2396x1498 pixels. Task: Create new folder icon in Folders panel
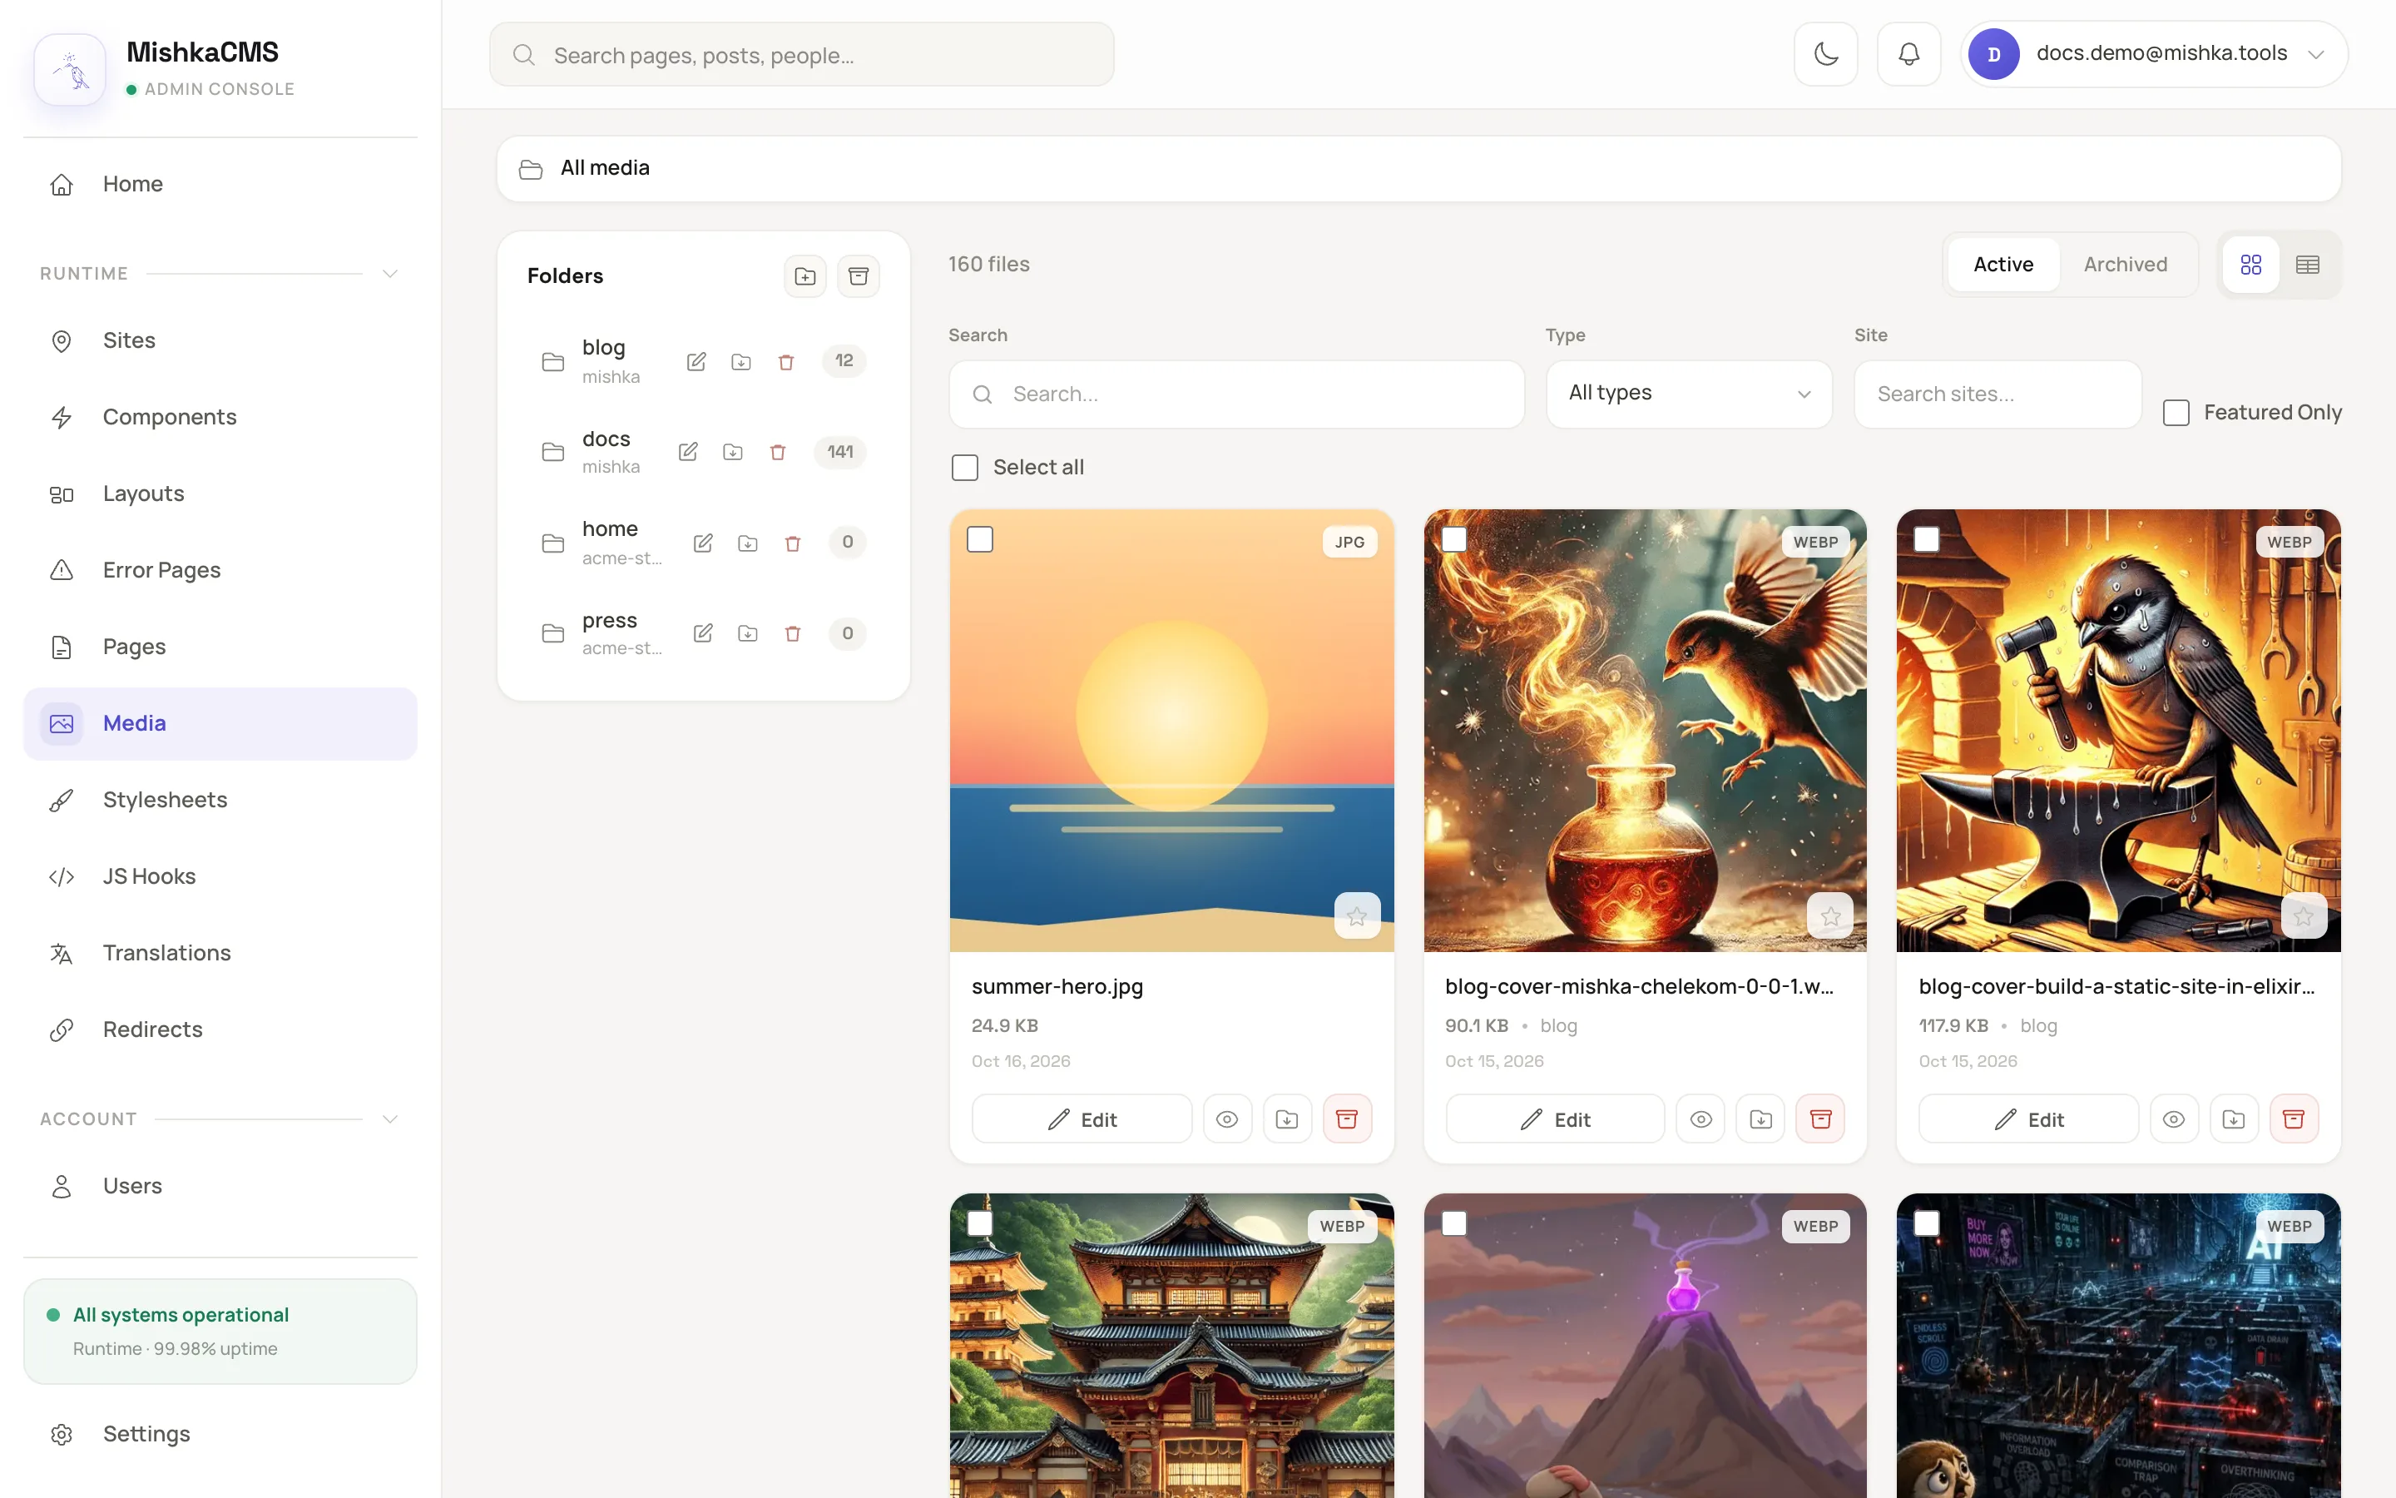coord(805,276)
